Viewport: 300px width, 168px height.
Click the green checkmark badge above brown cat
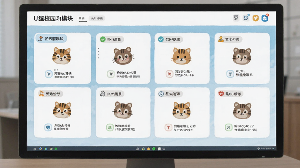[x=103, y=39]
